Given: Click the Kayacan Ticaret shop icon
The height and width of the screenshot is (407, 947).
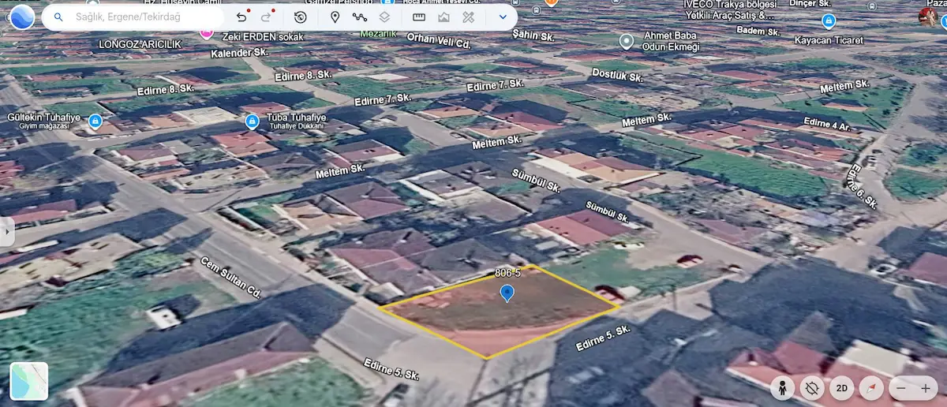Looking at the screenshot, I should click(828, 21).
